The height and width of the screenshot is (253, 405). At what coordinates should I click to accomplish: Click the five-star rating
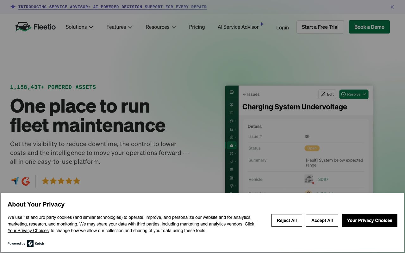61,181
